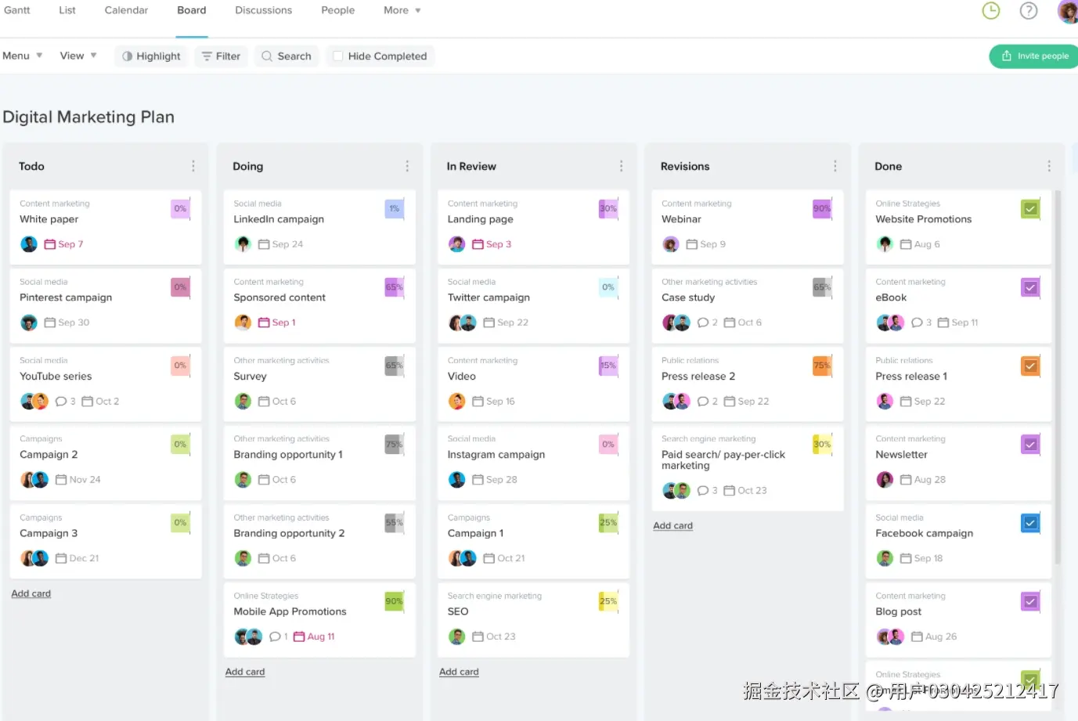Screen dimensions: 1078x721
Task: Click assignee avatar on LinkedIn campaign card
Action: coord(243,244)
